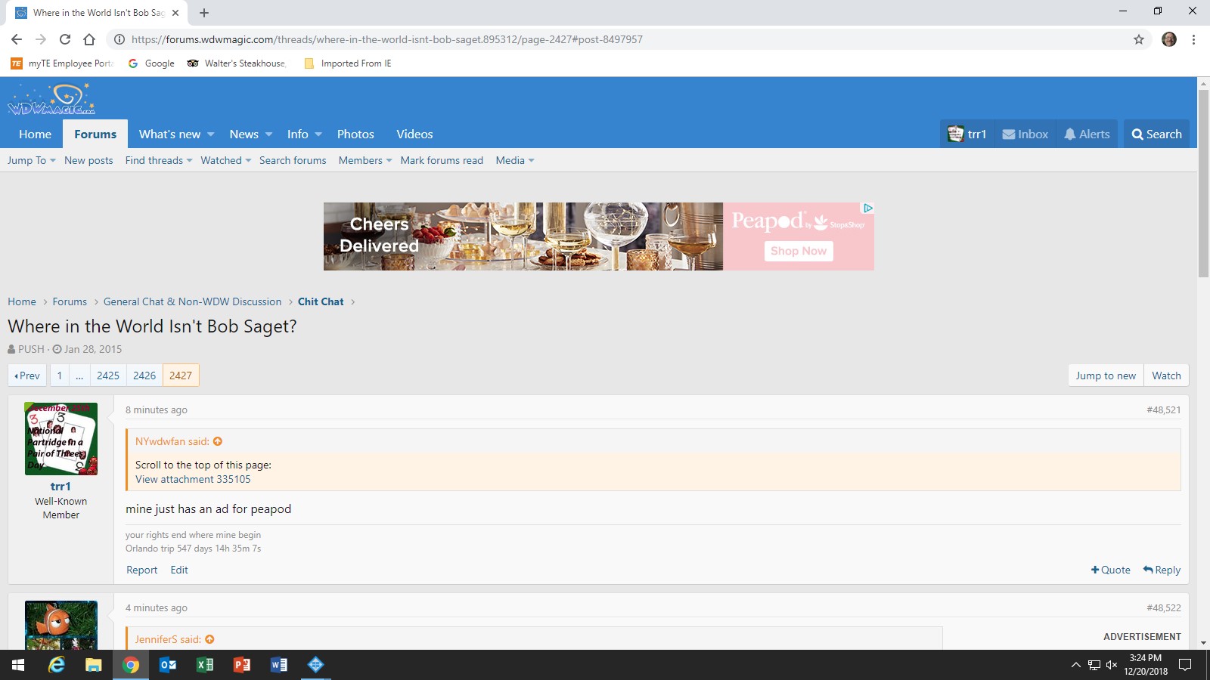
Task: Click the page vertical scrollbar thumb
Action: (x=1203, y=181)
